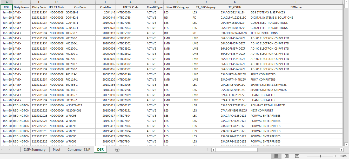Click the BPName header cell

(x=296, y=7)
